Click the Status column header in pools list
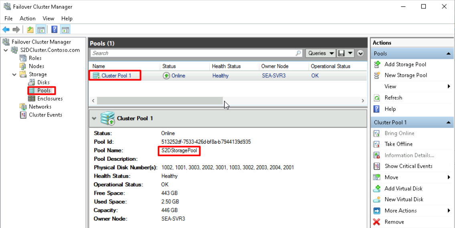The height and width of the screenshot is (228, 455). (184, 66)
